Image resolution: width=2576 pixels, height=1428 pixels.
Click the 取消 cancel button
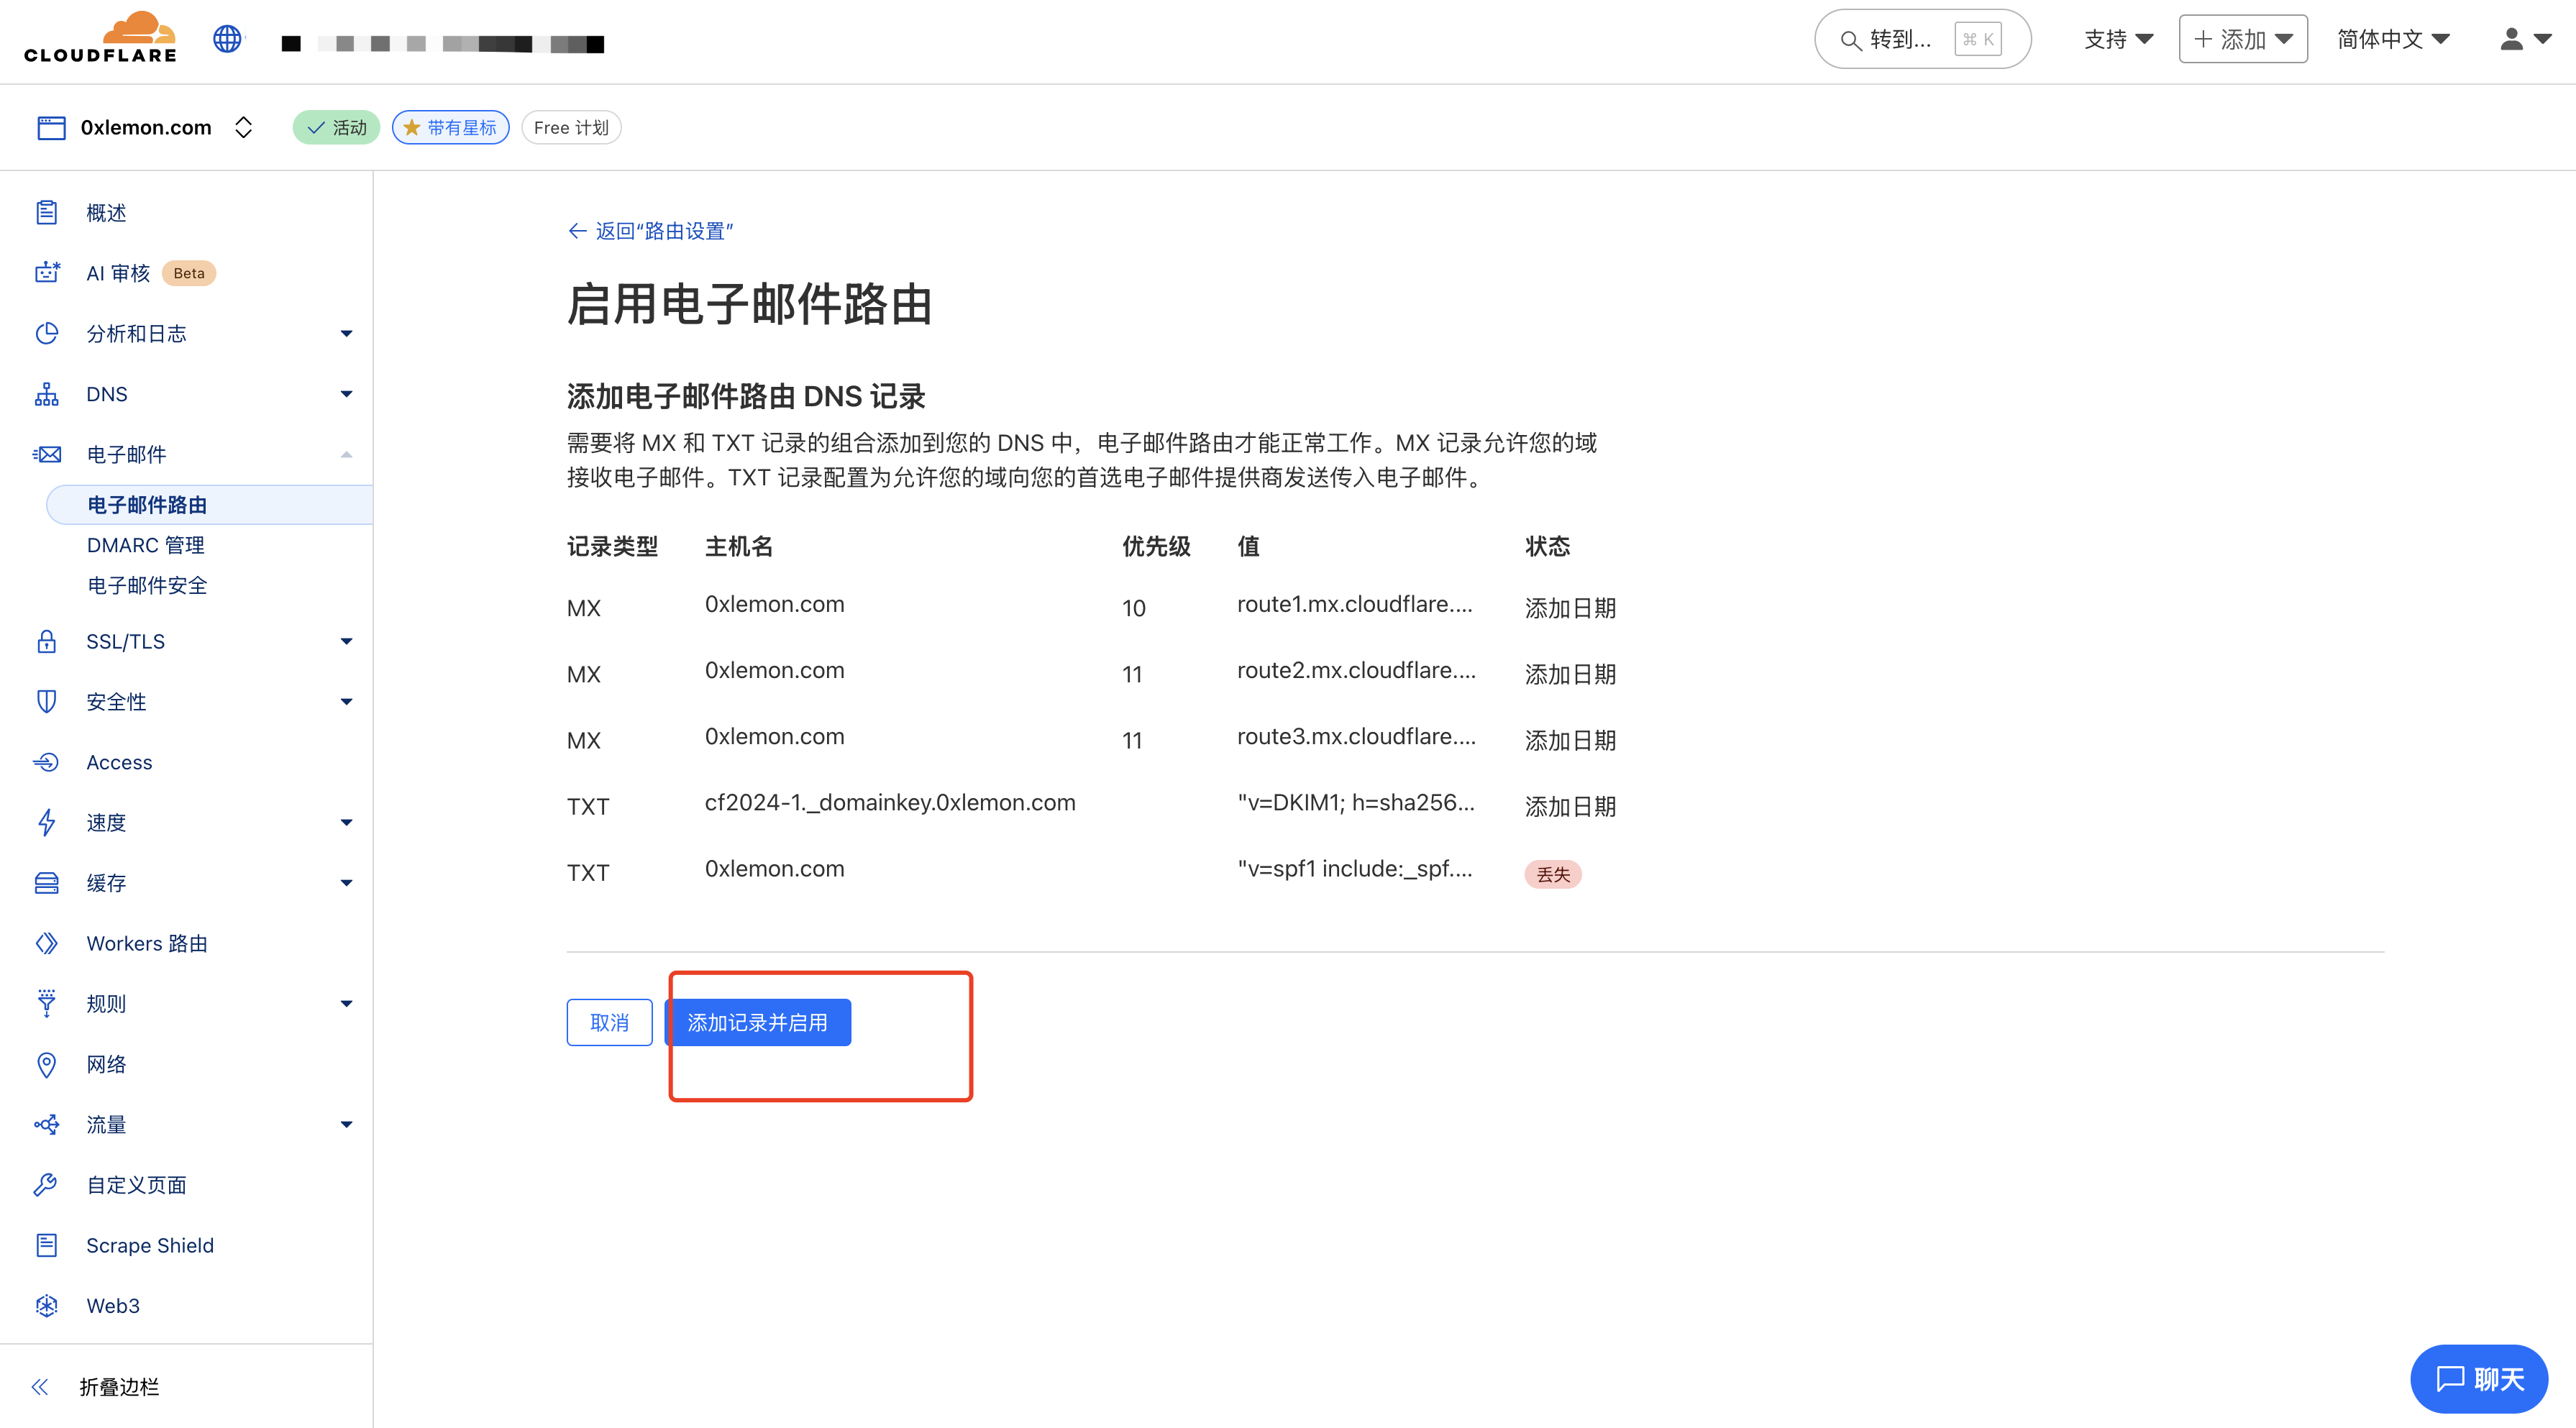pyautogui.click(x=609, y=1022)
